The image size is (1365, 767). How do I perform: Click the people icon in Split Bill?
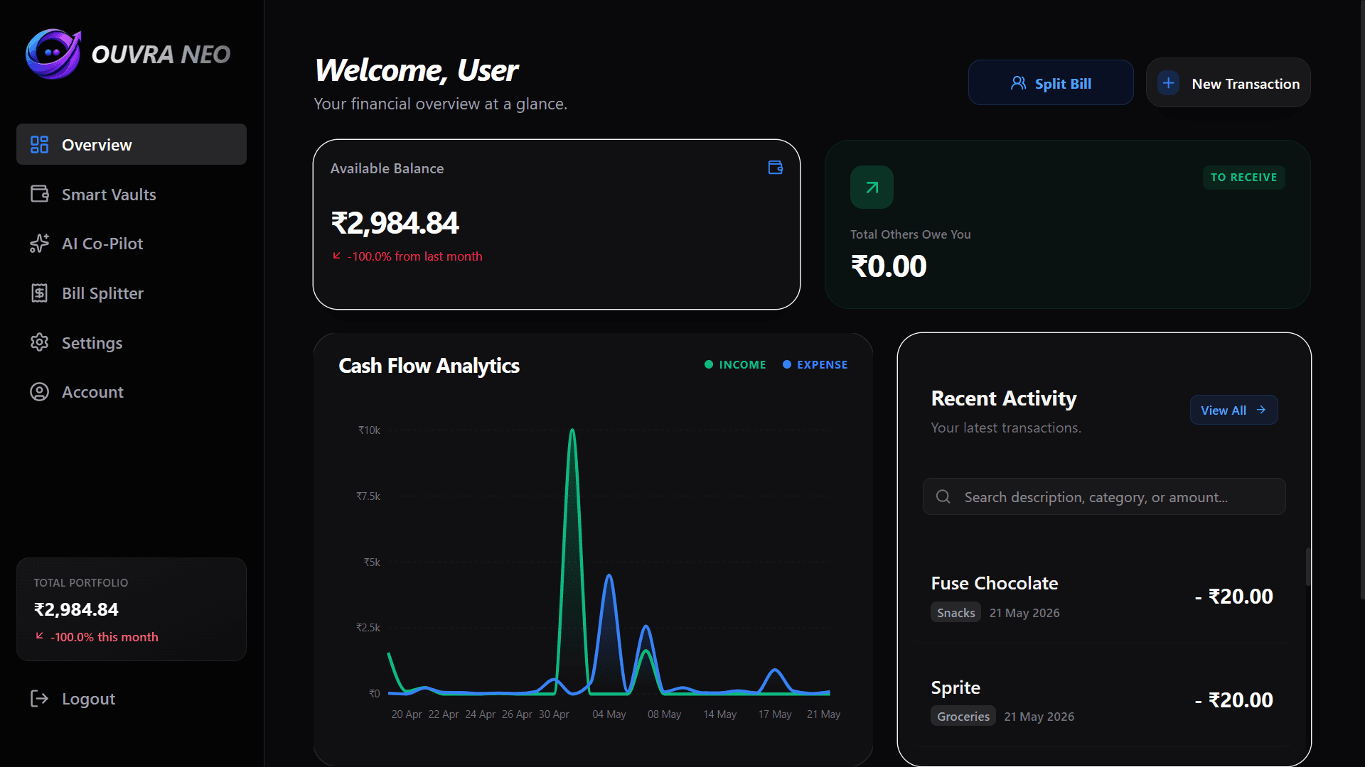coord(1018,83)
